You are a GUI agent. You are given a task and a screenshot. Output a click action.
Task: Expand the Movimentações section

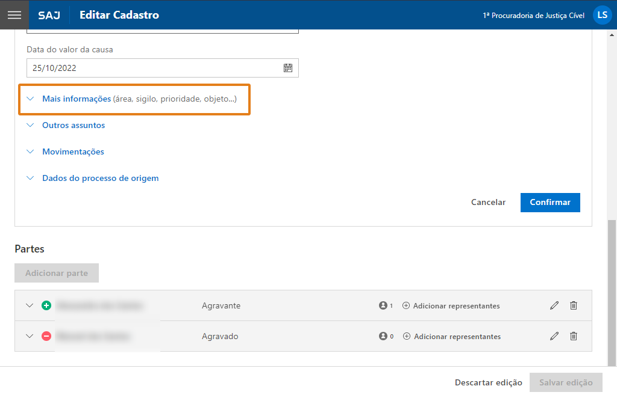(x=73, y=152)
